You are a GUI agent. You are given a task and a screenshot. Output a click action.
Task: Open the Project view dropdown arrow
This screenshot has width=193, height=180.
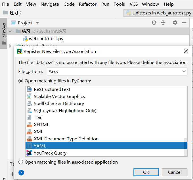37,23
